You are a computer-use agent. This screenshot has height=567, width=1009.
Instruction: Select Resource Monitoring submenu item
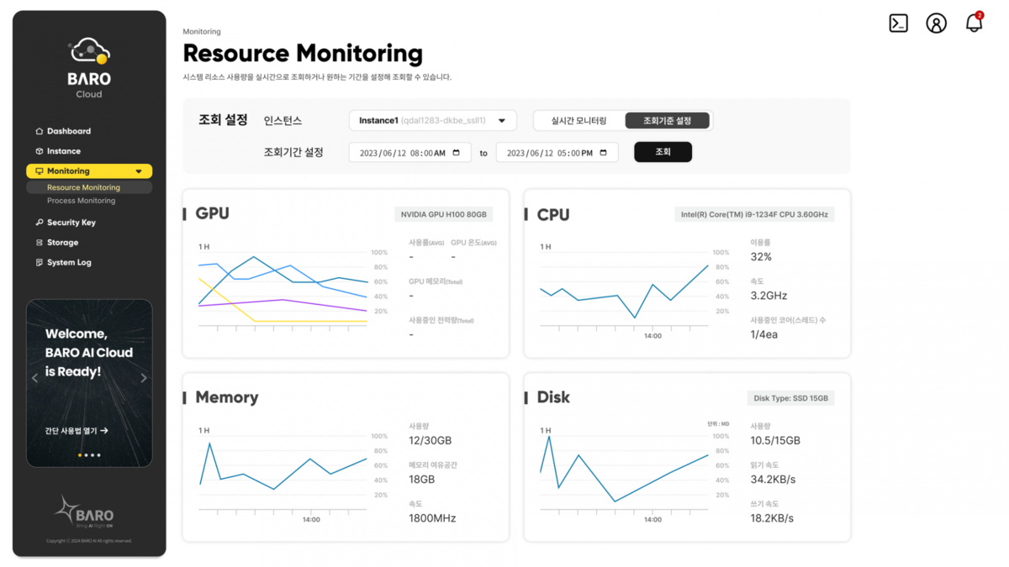[83, 188]
